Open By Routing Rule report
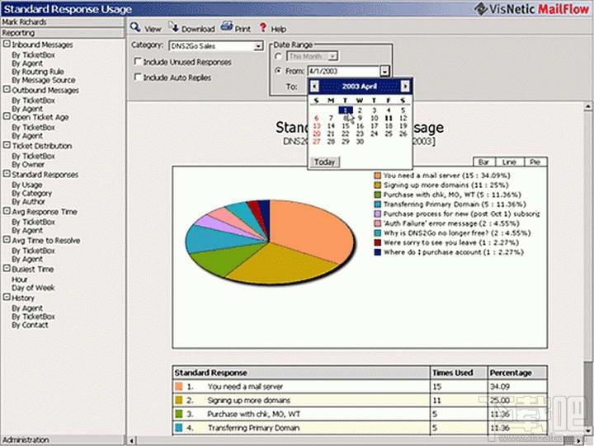594x446 pixels. (x=38, y=72)
